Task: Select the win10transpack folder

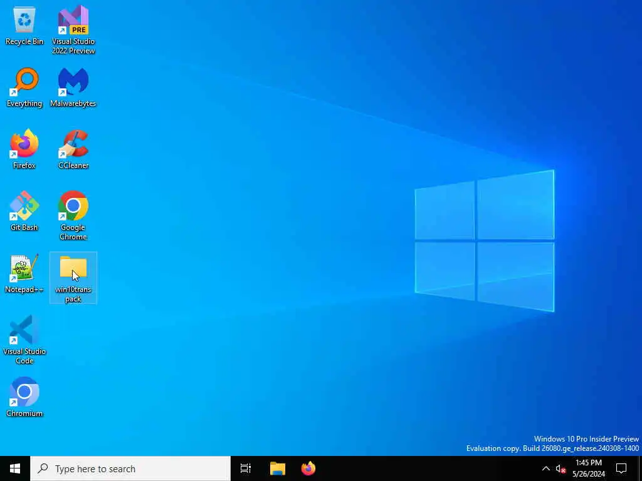Action: [73, 277]
